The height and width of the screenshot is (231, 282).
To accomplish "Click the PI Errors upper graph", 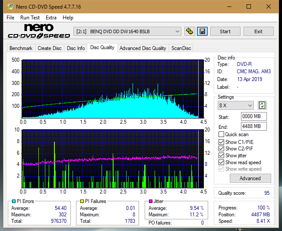I will click(113, 89).
